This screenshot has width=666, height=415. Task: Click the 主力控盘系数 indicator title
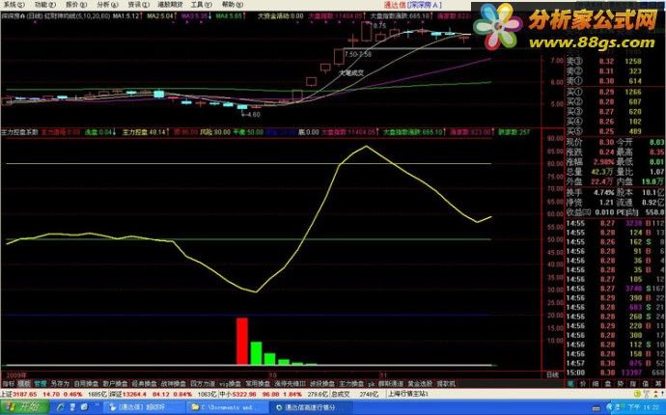[x=19, y=132]
